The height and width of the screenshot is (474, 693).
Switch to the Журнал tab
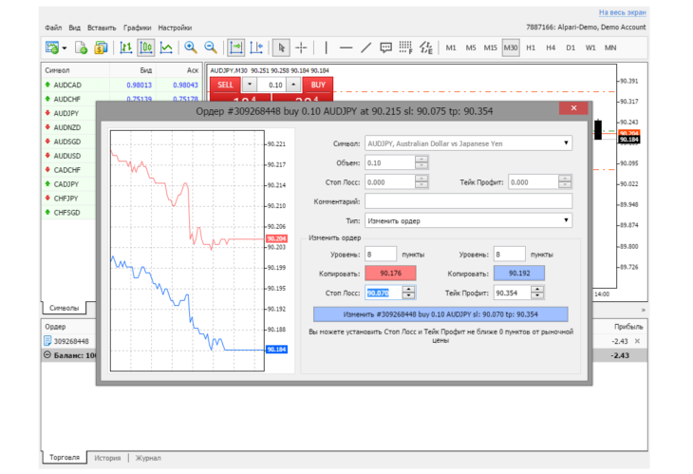(148, 458)
